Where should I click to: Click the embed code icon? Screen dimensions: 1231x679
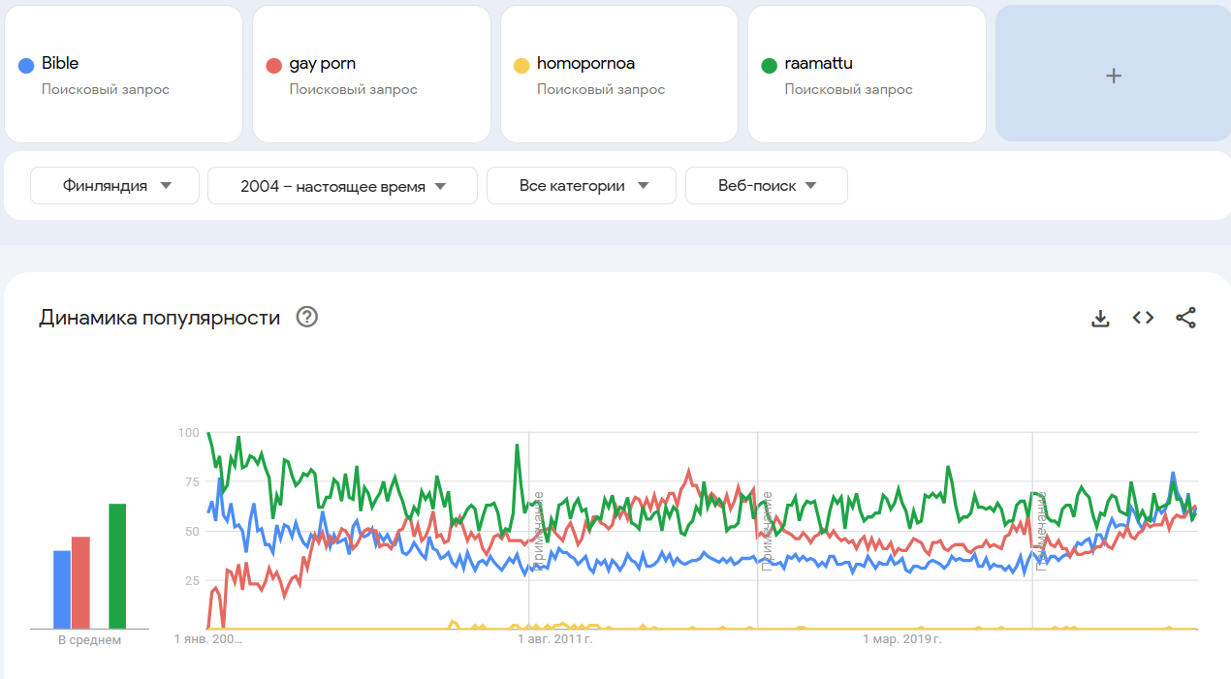pyautogui.click(x=1144, y=318)
